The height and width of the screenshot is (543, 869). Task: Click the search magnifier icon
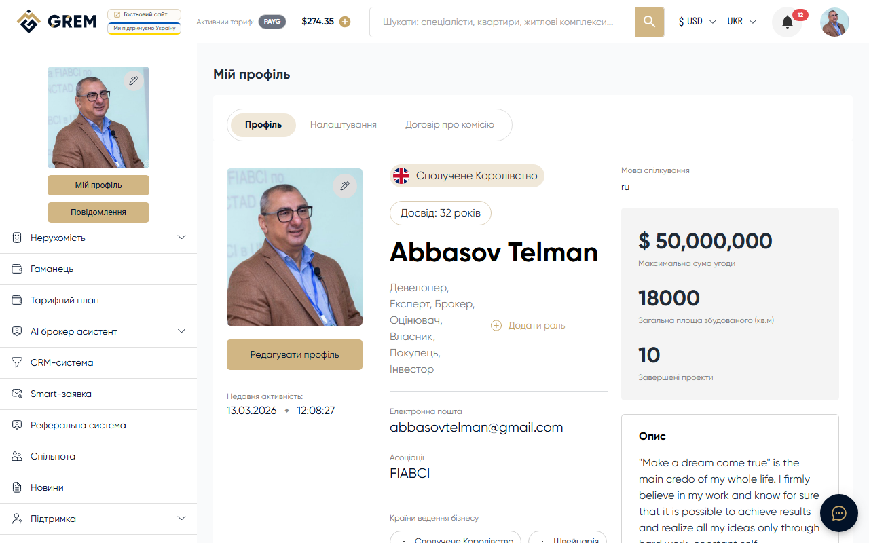[649, 22]
